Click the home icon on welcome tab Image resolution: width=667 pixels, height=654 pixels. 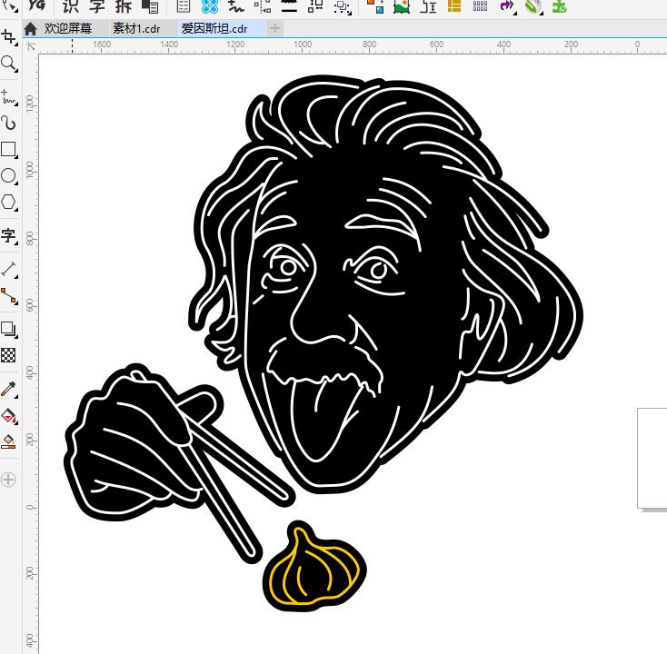point(30,28)
